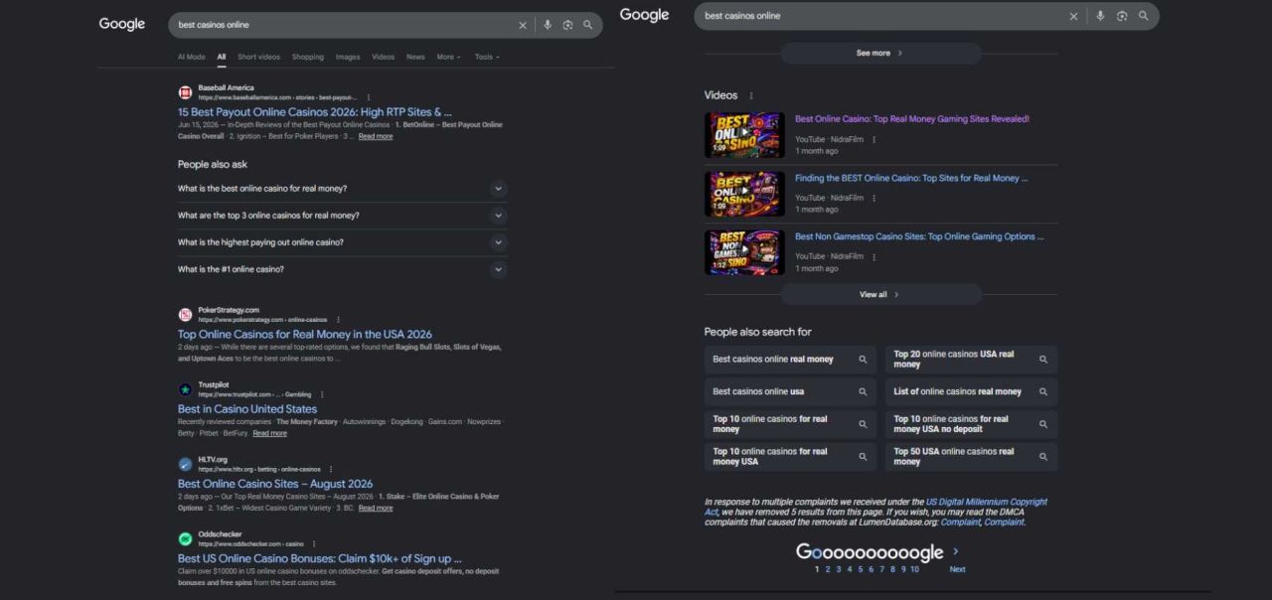The height and width of the screenshot is (600, 1272).
Task: Click the View all videos button
Action: pyautogui.click(x=880, y=294)
